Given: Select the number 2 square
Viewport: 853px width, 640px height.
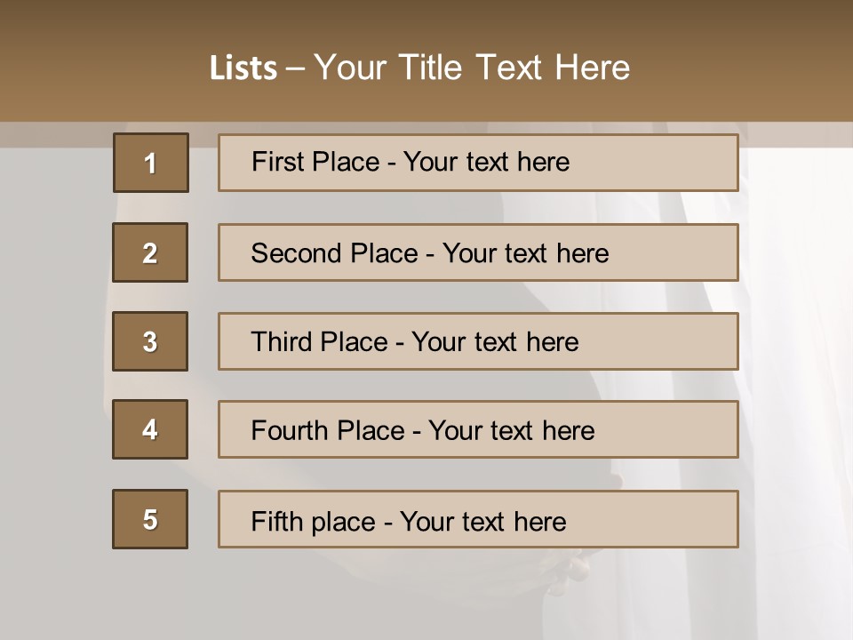Looking at the screenshot, I should pos(150,252).
